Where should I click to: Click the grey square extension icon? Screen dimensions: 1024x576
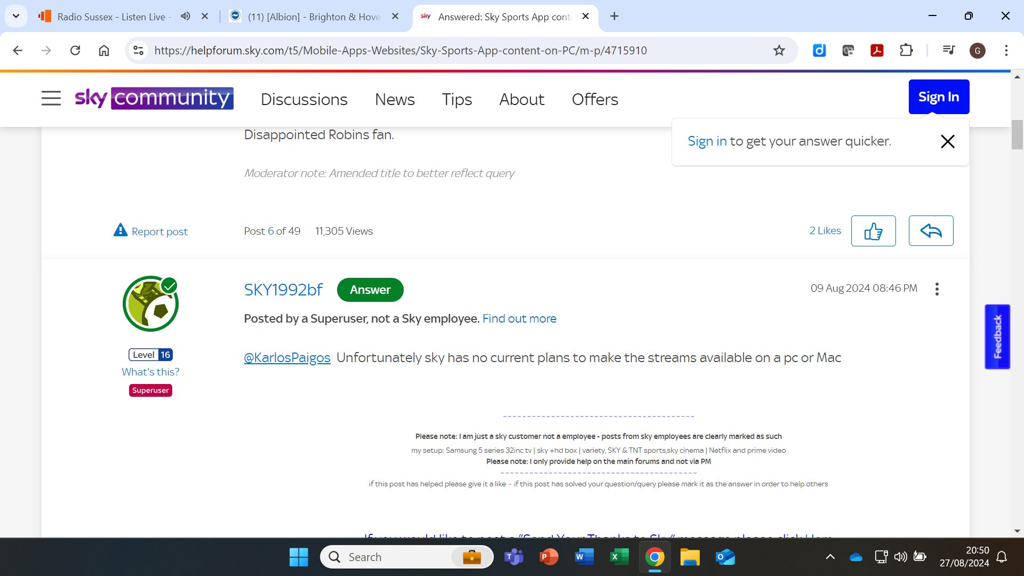click(x=848, y=50)
